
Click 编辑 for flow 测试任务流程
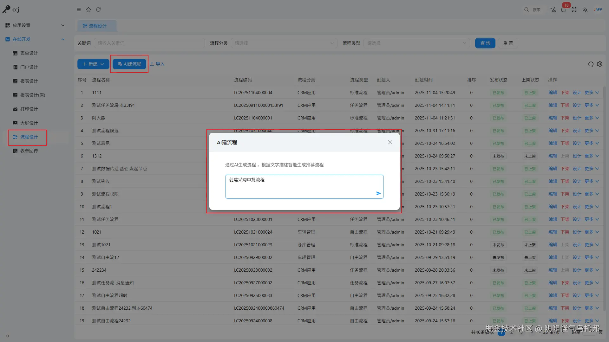tap(553, 219)
